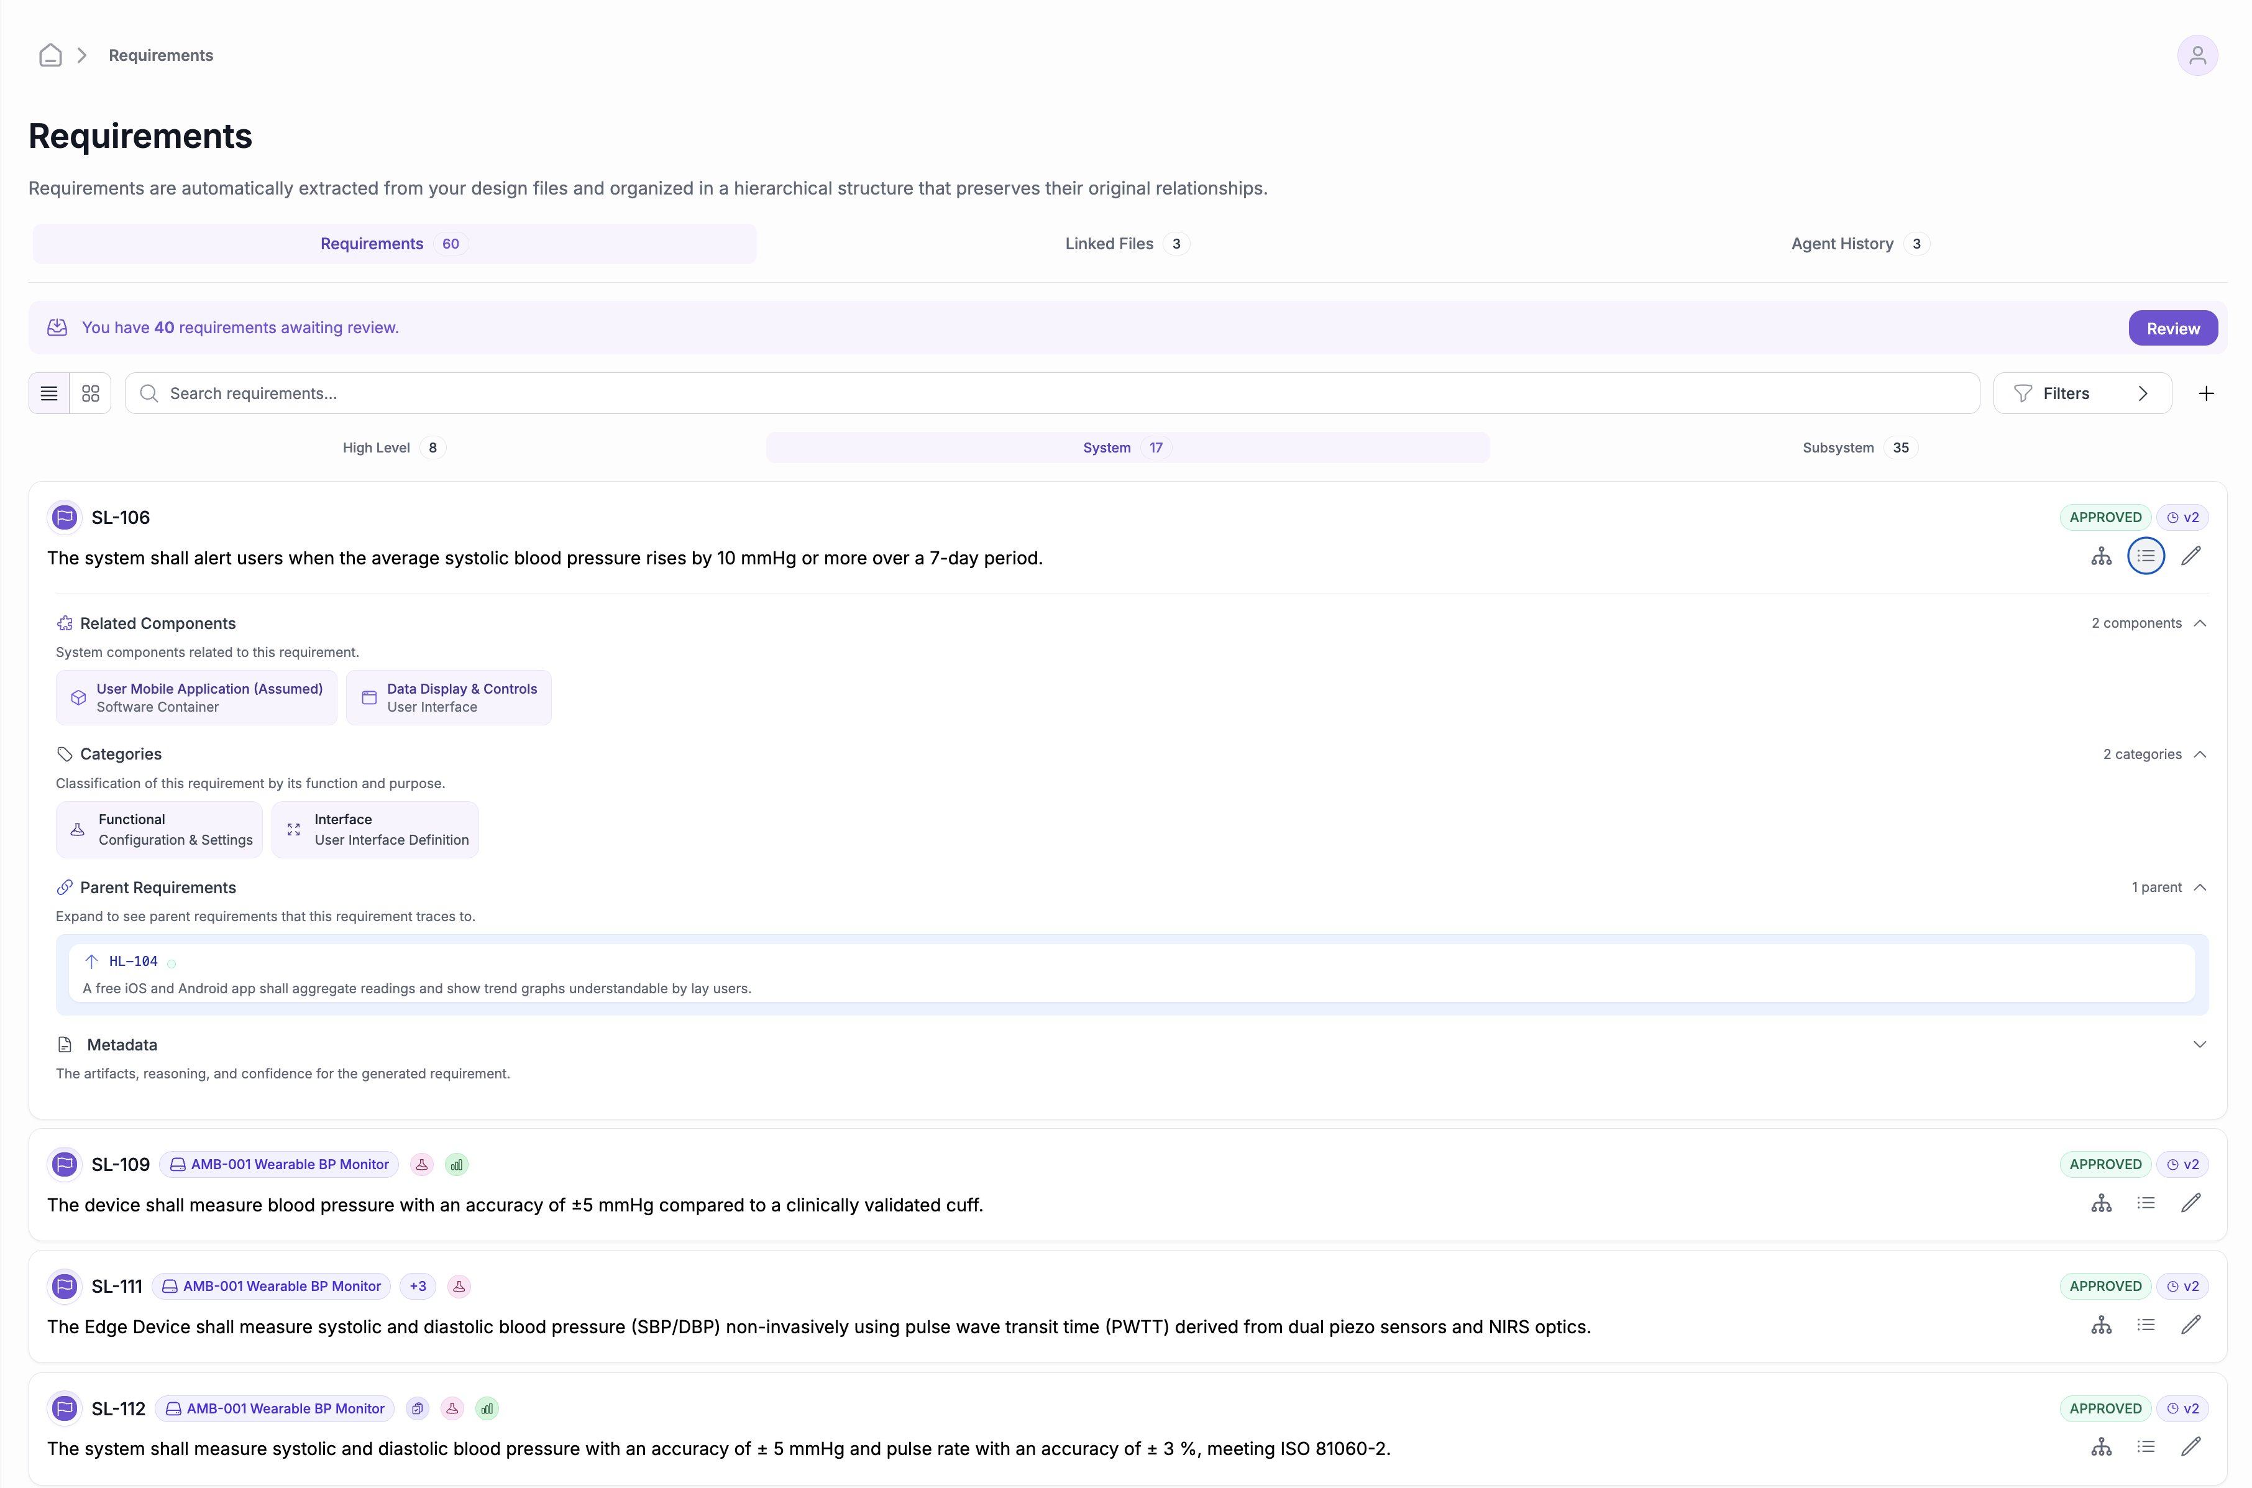The image size is (2252, 1488).
Task: Click the plus icon to add requirement
Action: click(2205, 394)
